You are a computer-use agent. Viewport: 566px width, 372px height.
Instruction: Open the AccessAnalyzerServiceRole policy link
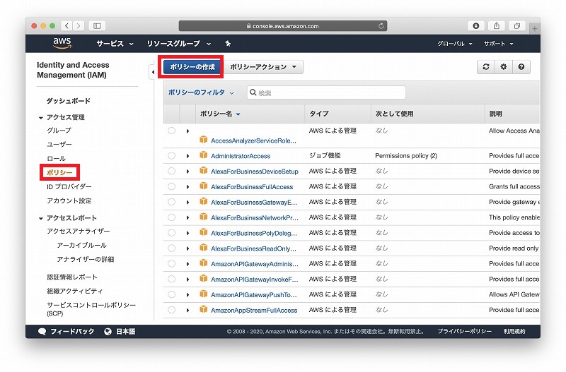(x=253, y=140)
